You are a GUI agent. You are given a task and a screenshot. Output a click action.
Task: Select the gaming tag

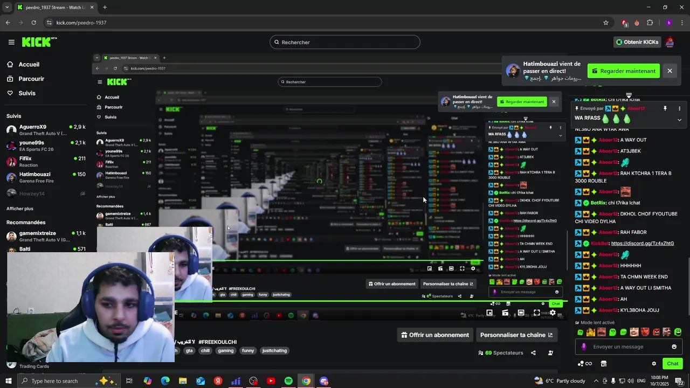pos(226,350)
